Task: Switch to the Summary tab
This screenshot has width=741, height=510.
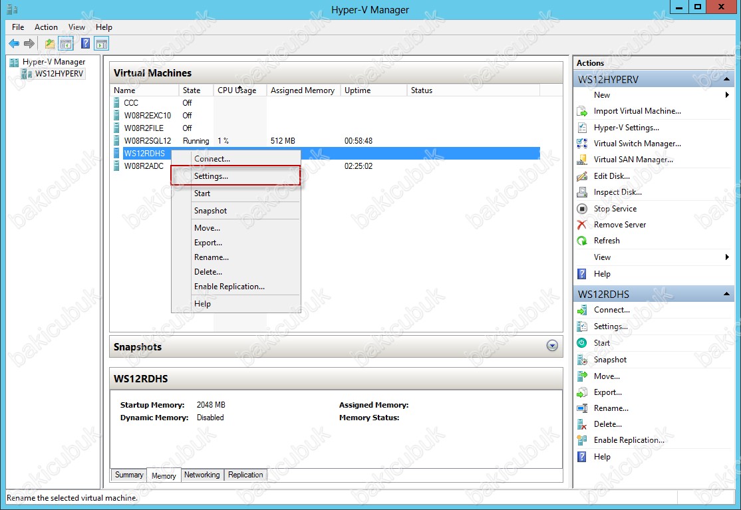Action: point(129,475)
